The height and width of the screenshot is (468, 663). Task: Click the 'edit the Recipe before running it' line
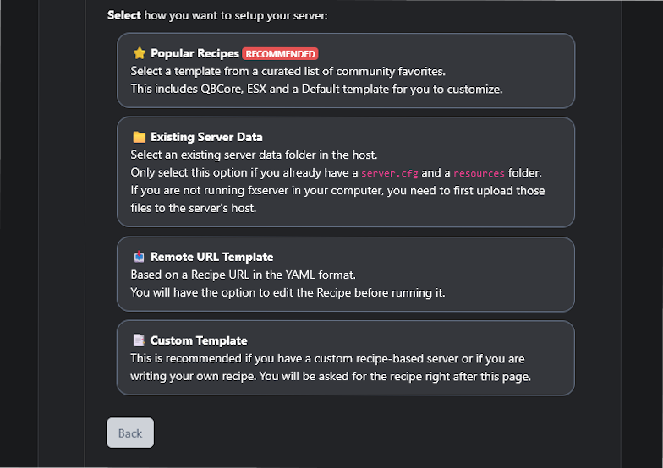[x=288, y=292]
